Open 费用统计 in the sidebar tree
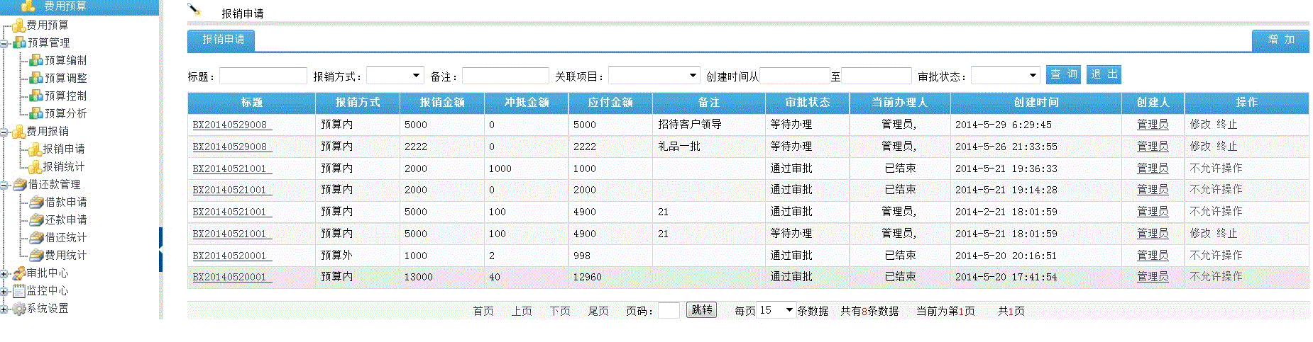1313x342 pixels. (x=66, y=256)
